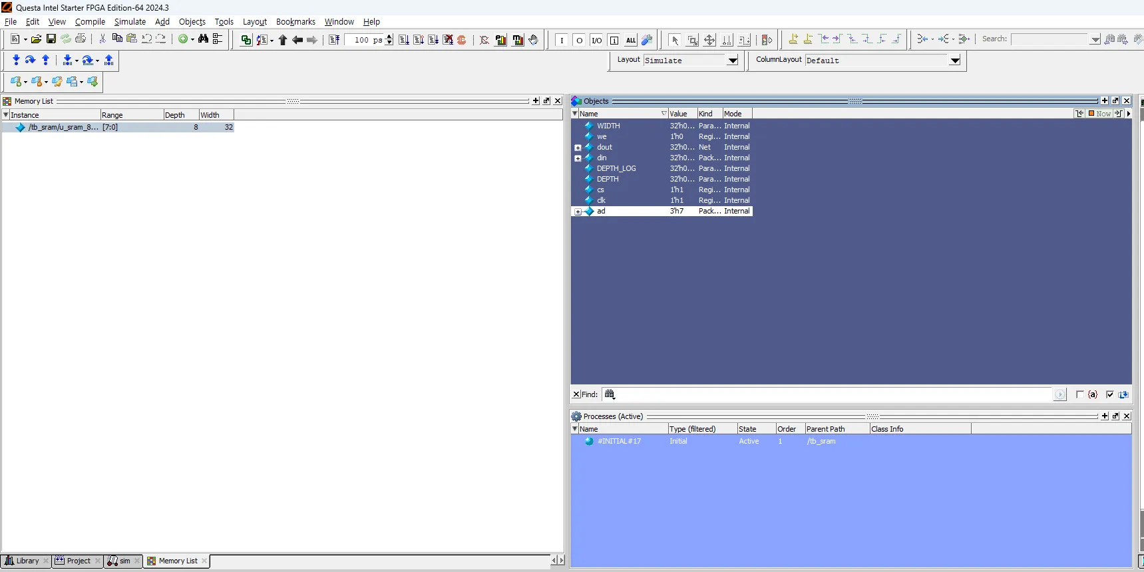The height and width of the screenshot is (572, 1144).
Task: Open the Simulate menu
Action: [x=130, y=22]
